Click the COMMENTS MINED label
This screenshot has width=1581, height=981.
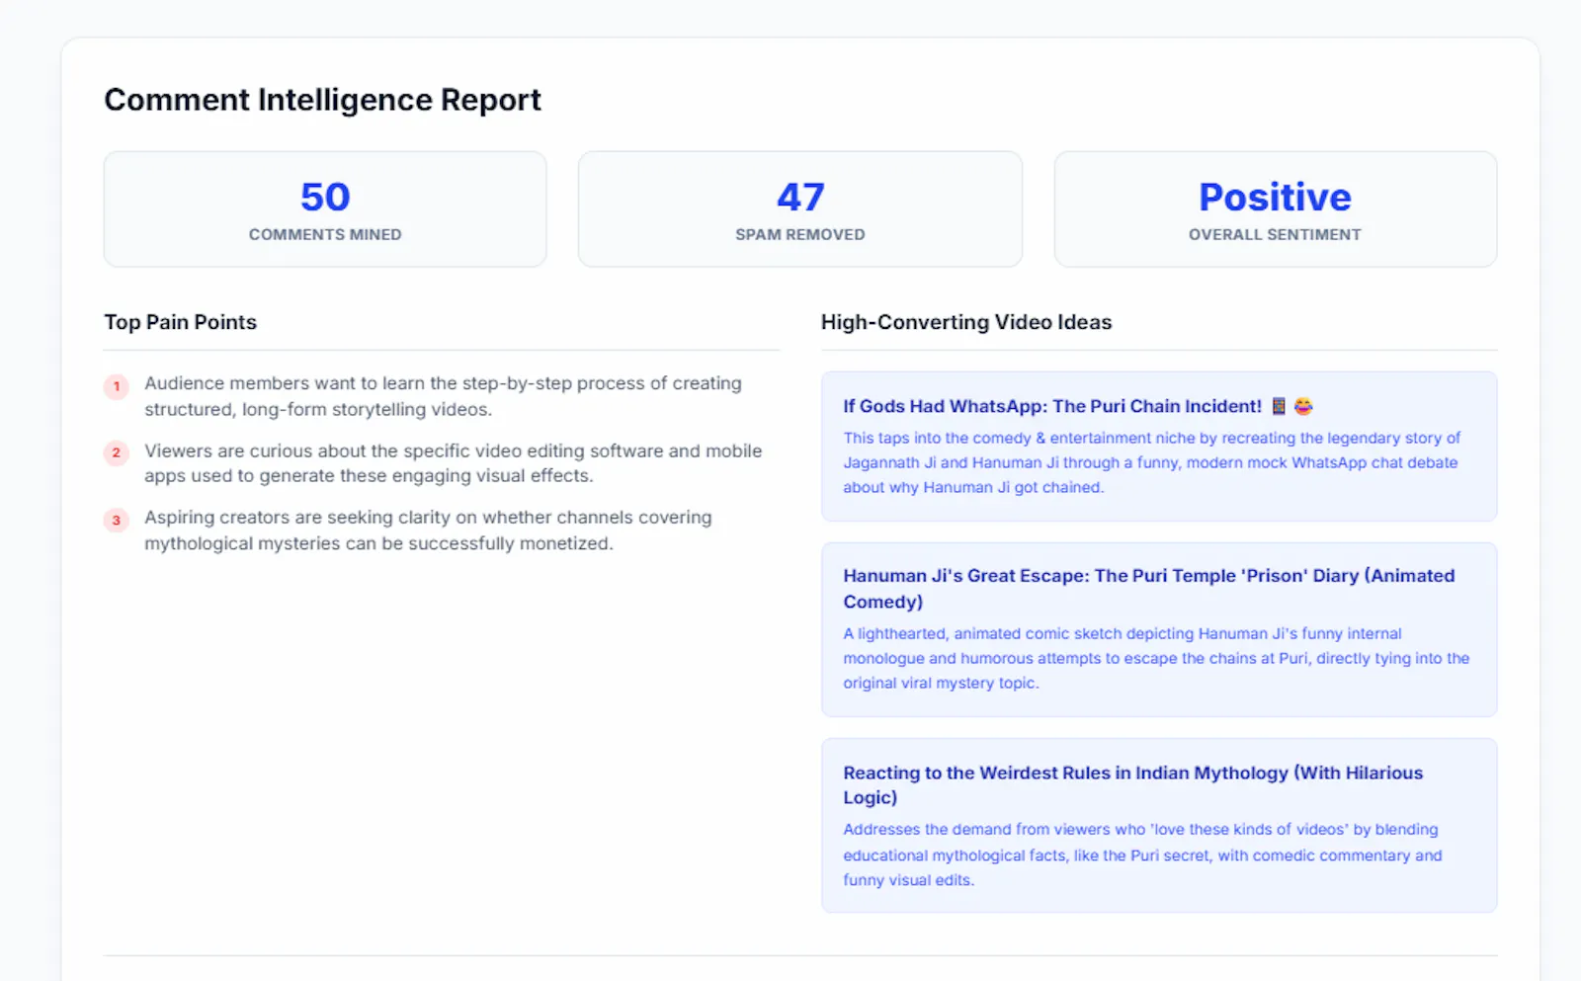pyautogui.click(x=325, y=234)
